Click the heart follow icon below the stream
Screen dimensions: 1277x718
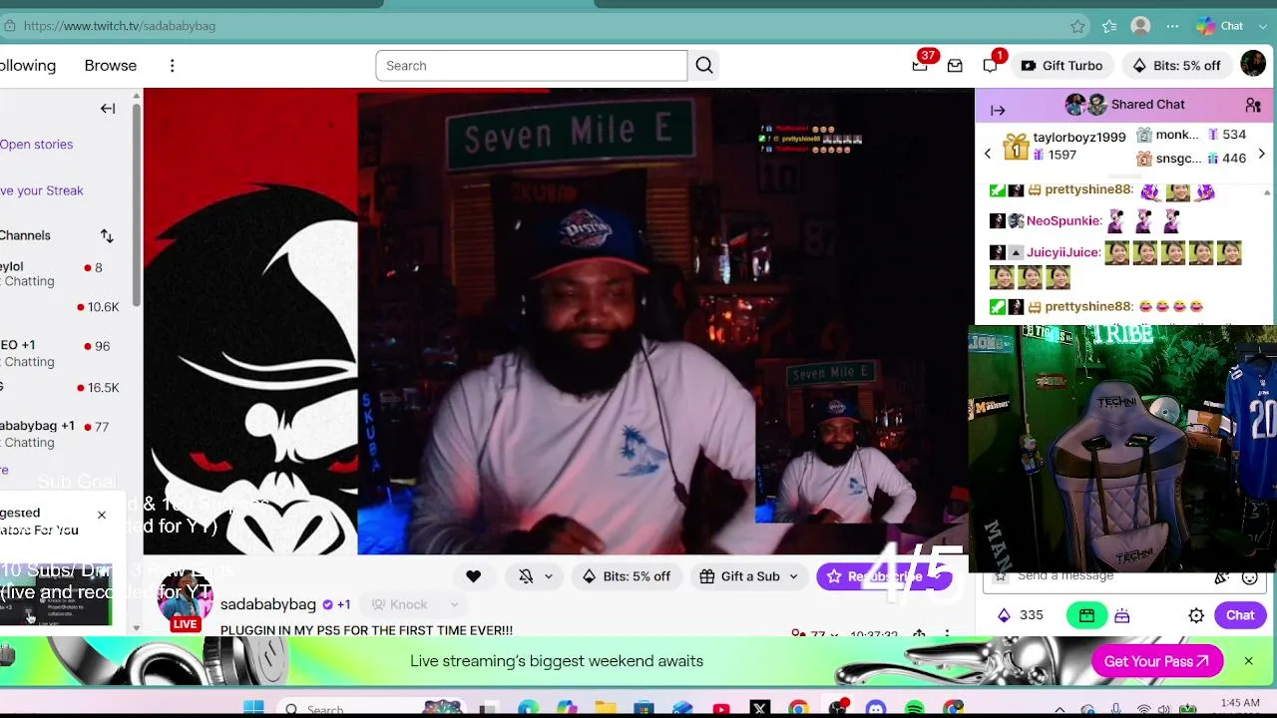pos(473,576)
